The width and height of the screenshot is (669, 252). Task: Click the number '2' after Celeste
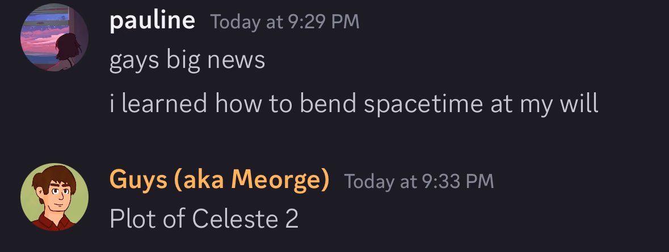(291, 219)
